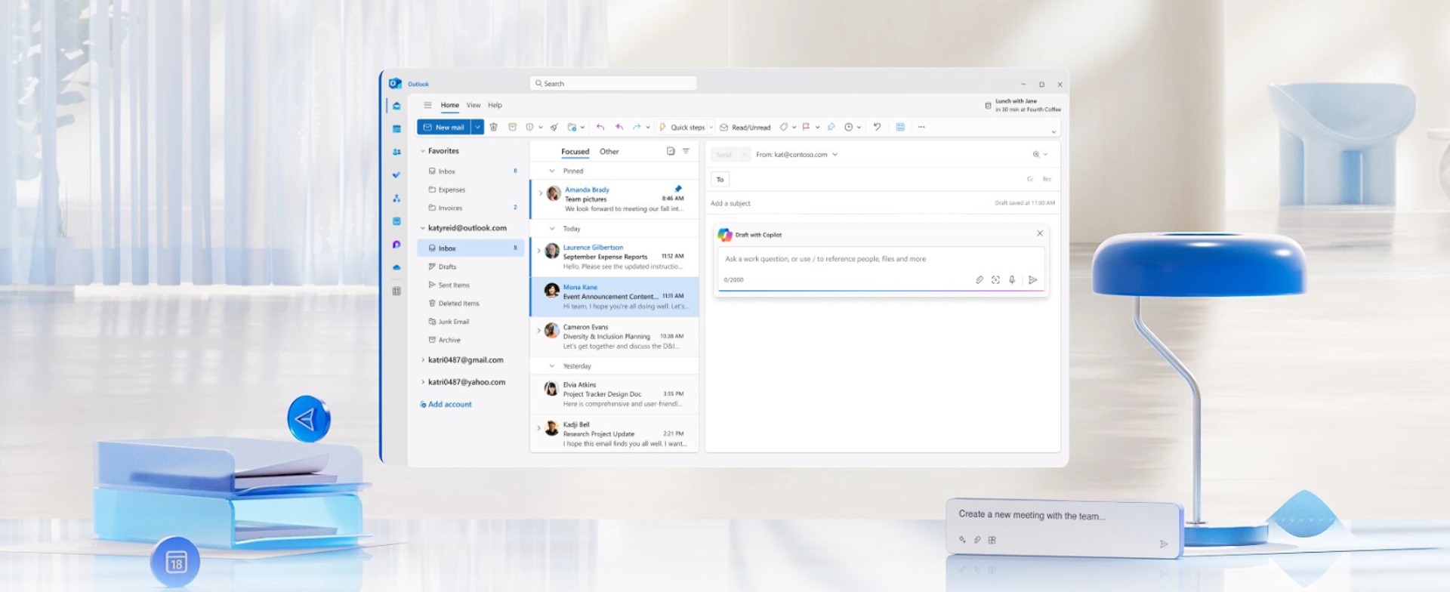Open the Mail icon in left rail
This screenshot has width=1450, height=592.
(x=396, y=106)
